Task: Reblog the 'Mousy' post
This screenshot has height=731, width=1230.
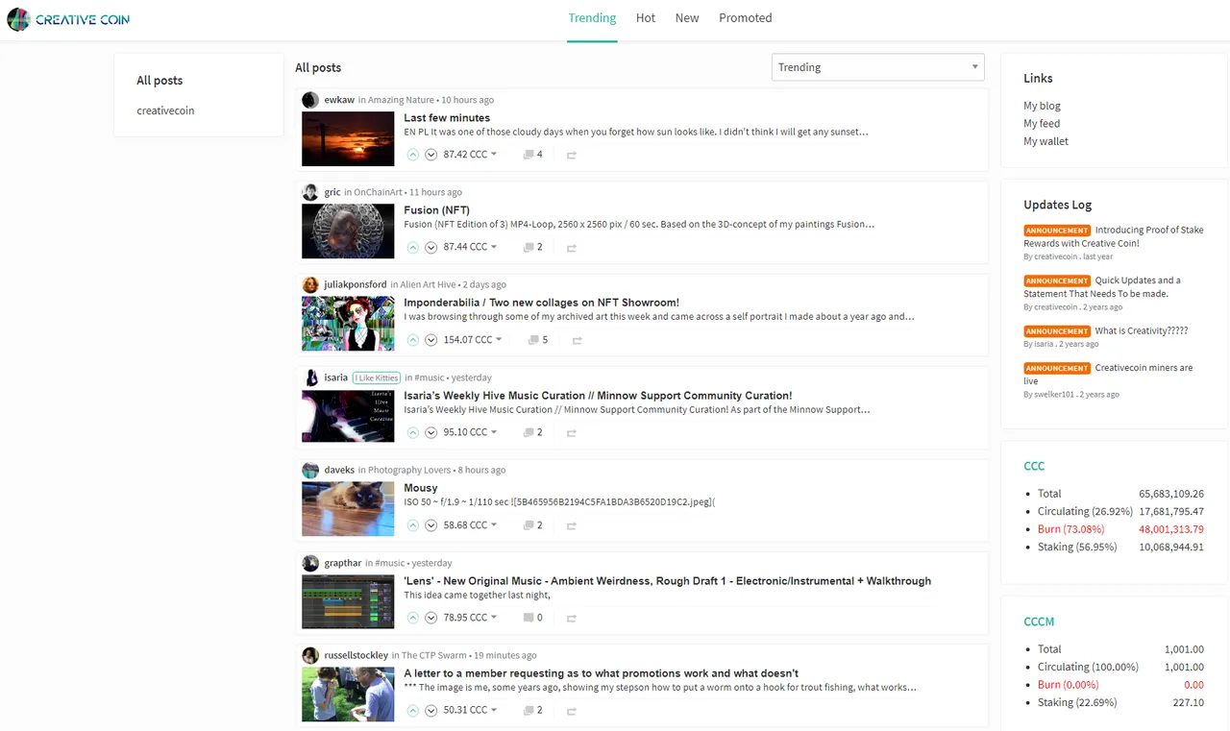Action: pyautogui.click(x=572, y=526)
